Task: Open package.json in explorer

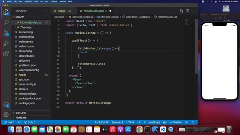Action: tap(31, 103)
